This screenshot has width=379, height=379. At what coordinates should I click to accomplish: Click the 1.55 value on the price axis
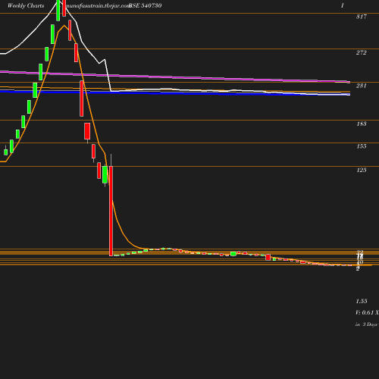pos(362,301)
